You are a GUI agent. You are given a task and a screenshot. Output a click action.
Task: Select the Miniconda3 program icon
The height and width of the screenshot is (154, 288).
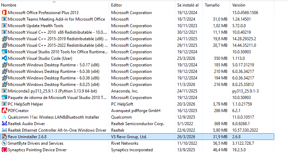[x=4, y=91]
